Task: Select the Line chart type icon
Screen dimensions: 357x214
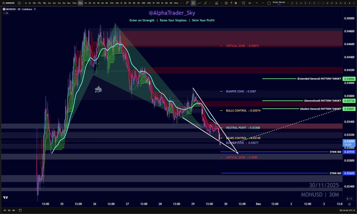Action: [199, 3]
